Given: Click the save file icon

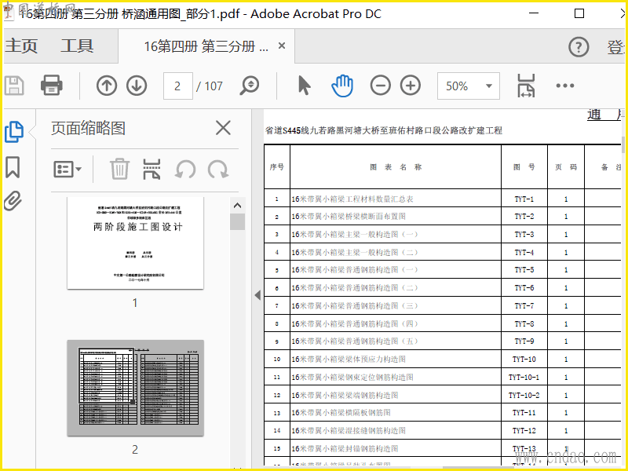Looking at the screenshot, I should 14,86.
